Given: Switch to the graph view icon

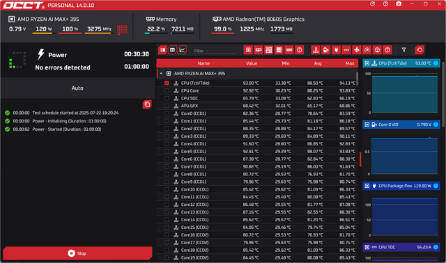Looking at the screenshot, I should (x=182, y=50).
